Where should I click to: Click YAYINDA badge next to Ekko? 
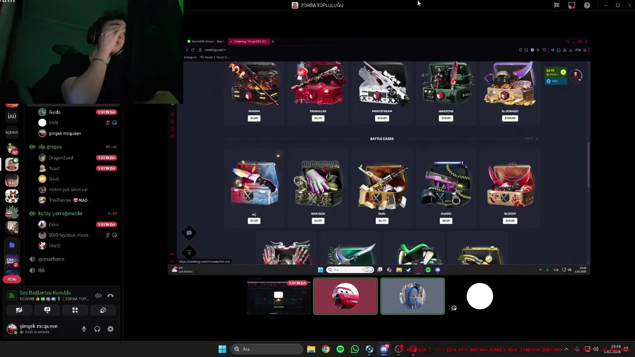pos(106,224)
